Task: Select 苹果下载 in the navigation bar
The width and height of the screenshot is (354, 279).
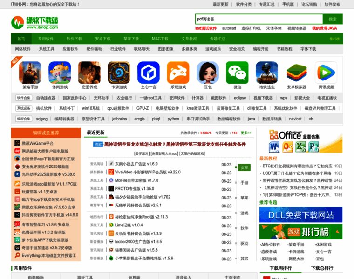Action: point(131,39)
